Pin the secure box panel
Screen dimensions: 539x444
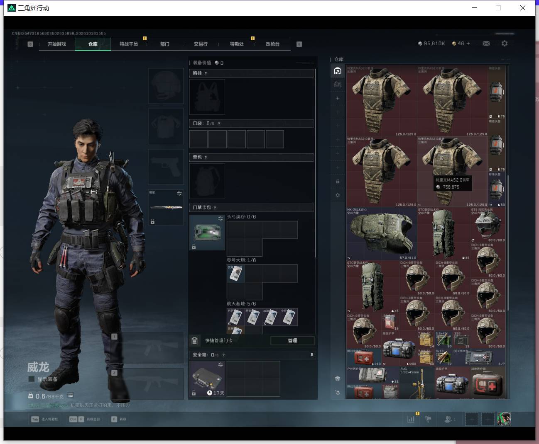(x=312, y=355)
